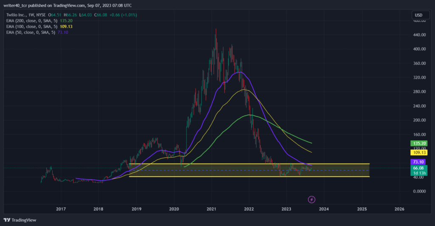Viewport: 435px width, 226px height.
Task: Click the 2017 year label on time axis
Action: (61, 209)
